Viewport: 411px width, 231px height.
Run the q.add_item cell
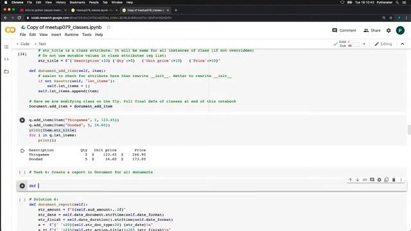22,120
